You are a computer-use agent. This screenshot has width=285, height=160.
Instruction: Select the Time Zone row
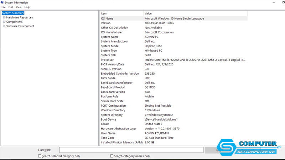coord(174,138)
